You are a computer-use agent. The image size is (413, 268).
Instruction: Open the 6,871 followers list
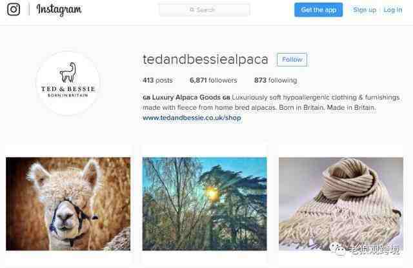214,80
